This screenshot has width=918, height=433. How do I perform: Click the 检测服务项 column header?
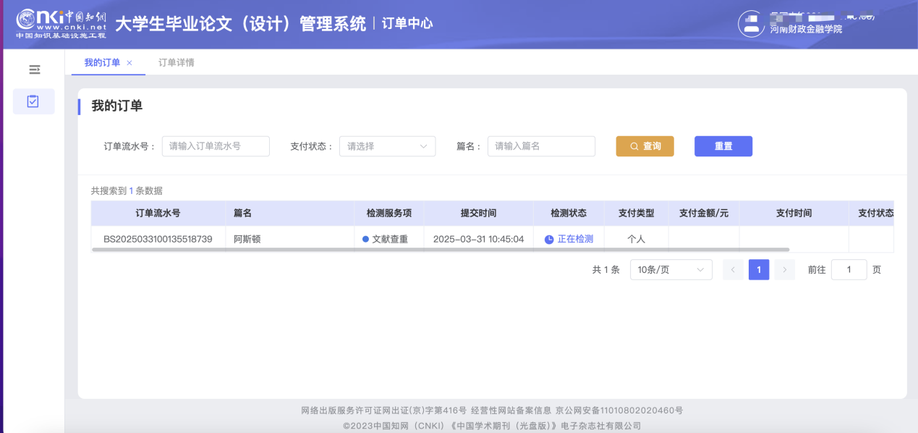coord(389,214)
